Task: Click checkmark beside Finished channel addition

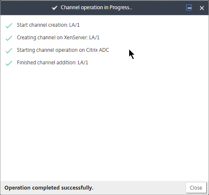Action: [9, 63]
